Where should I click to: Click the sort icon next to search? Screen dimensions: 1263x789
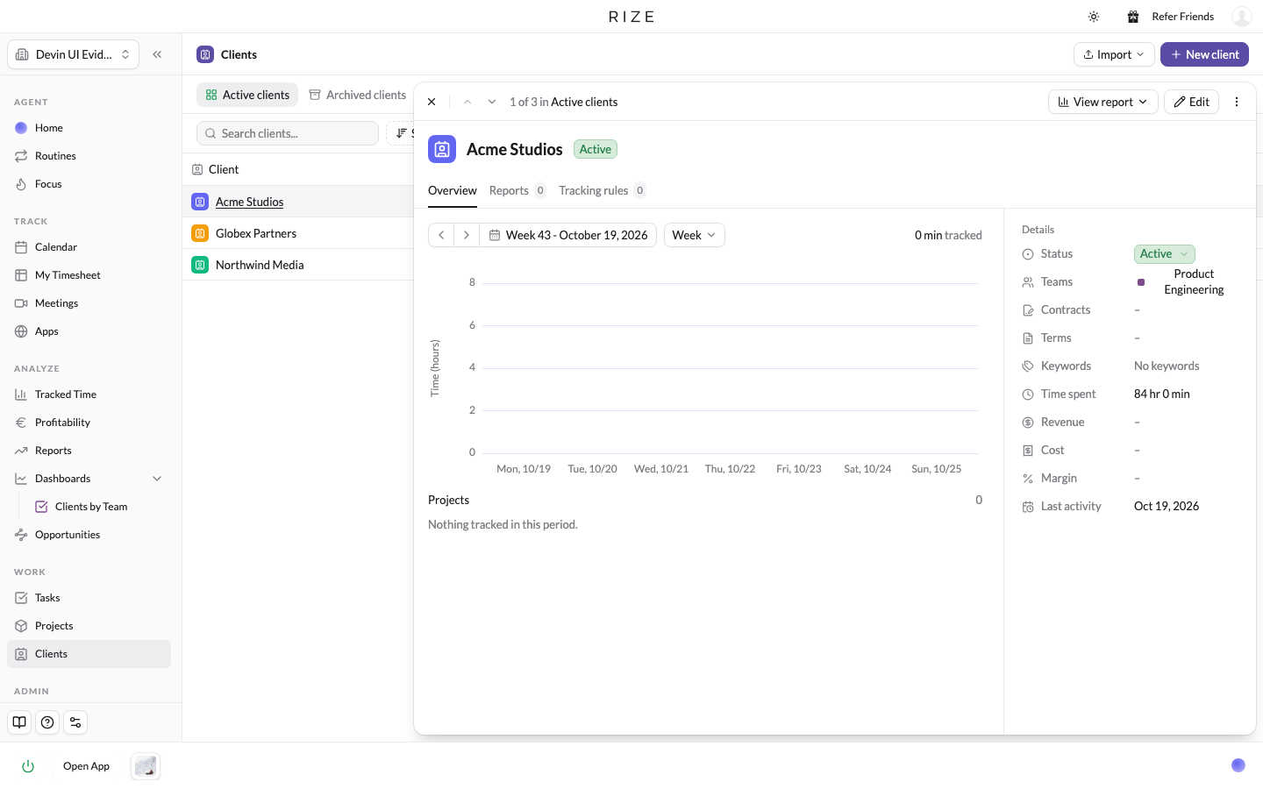(401, 133)
